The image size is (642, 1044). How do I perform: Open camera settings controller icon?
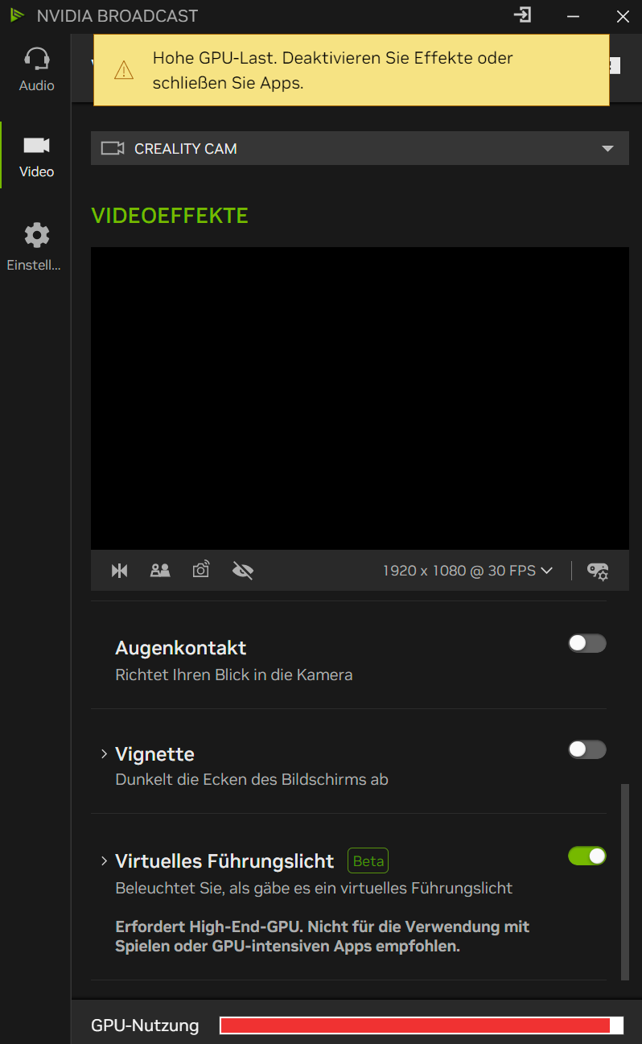[x=598, y=571]
